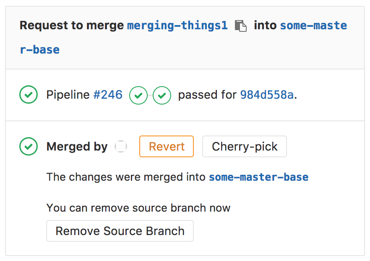This screenshot has width=370, height=261.
Task: Open the merging-things1 source branch link
Action: coord(177,26)
